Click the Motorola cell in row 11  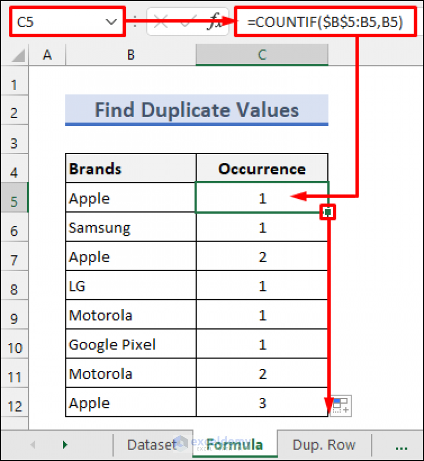click(x=131, y=373)
